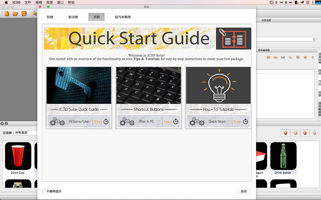Open the 所有类别 filter dropdown
321x200 pixels.
coord(25,133)
